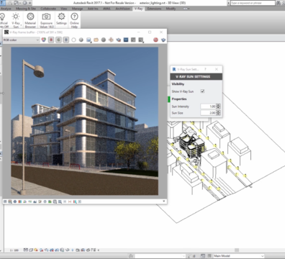The height and width of the screenshot is (259, 285).
Task: Open the RGB color channel dropdown
Action: (x=21, y=40)
